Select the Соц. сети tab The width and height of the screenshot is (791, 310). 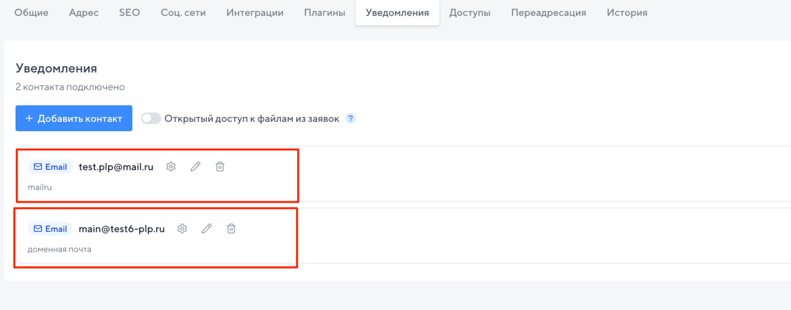[183, 13]
